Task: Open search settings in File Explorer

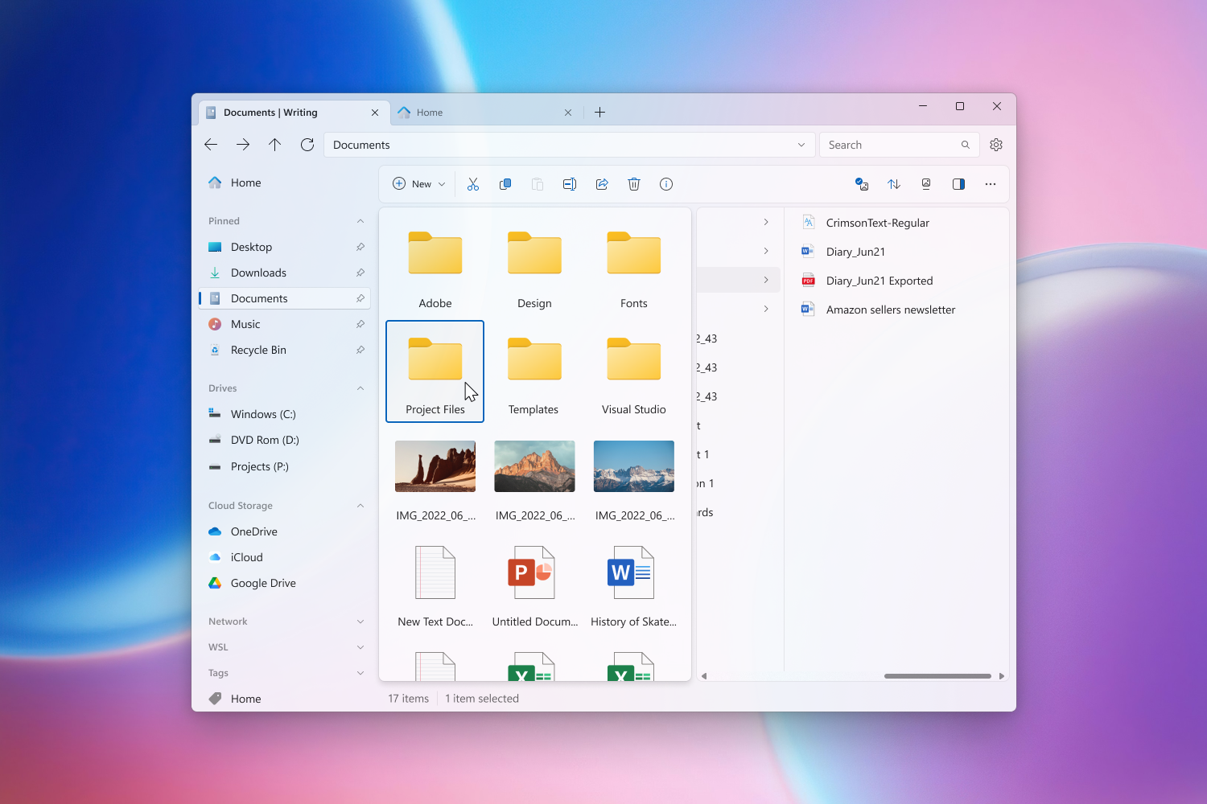Action: (x=996, y=144)
